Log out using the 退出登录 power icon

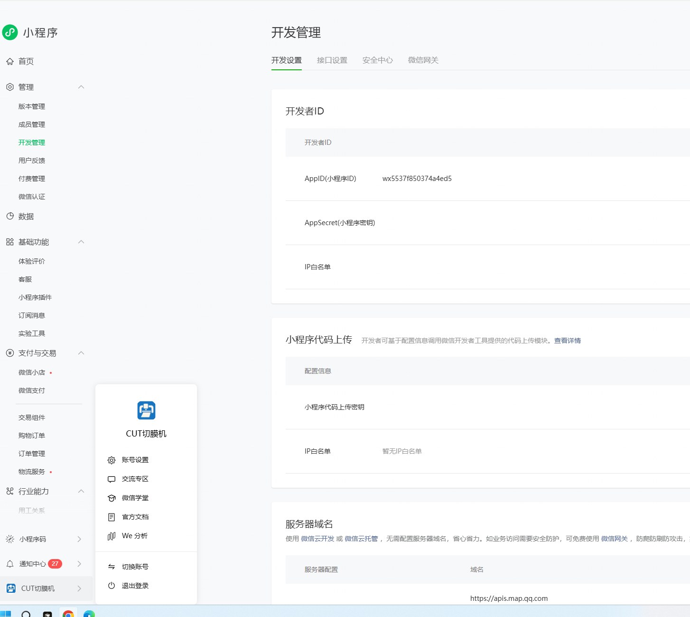pyautogui.click(x=112, y=586)
